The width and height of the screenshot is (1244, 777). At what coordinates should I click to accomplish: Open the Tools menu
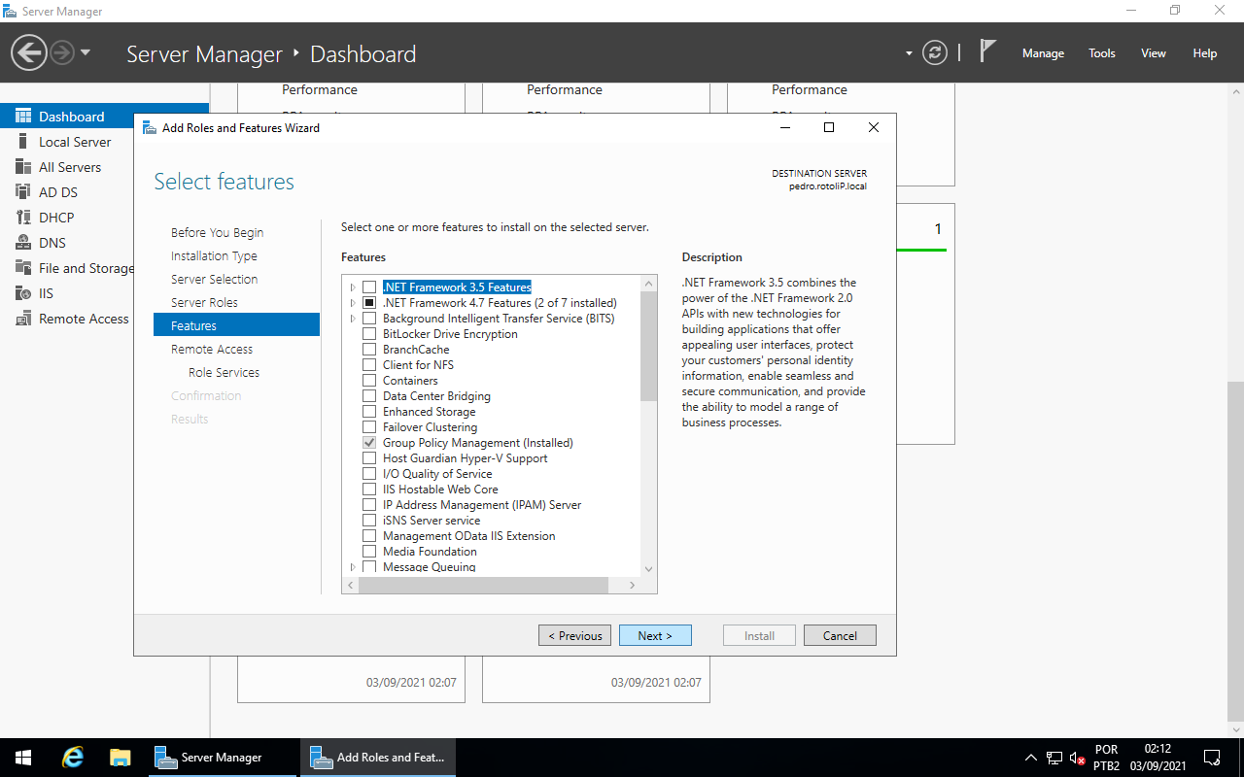click(1102, 53)
